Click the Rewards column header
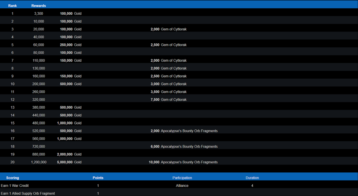358x196 pixels. [39, 6]
